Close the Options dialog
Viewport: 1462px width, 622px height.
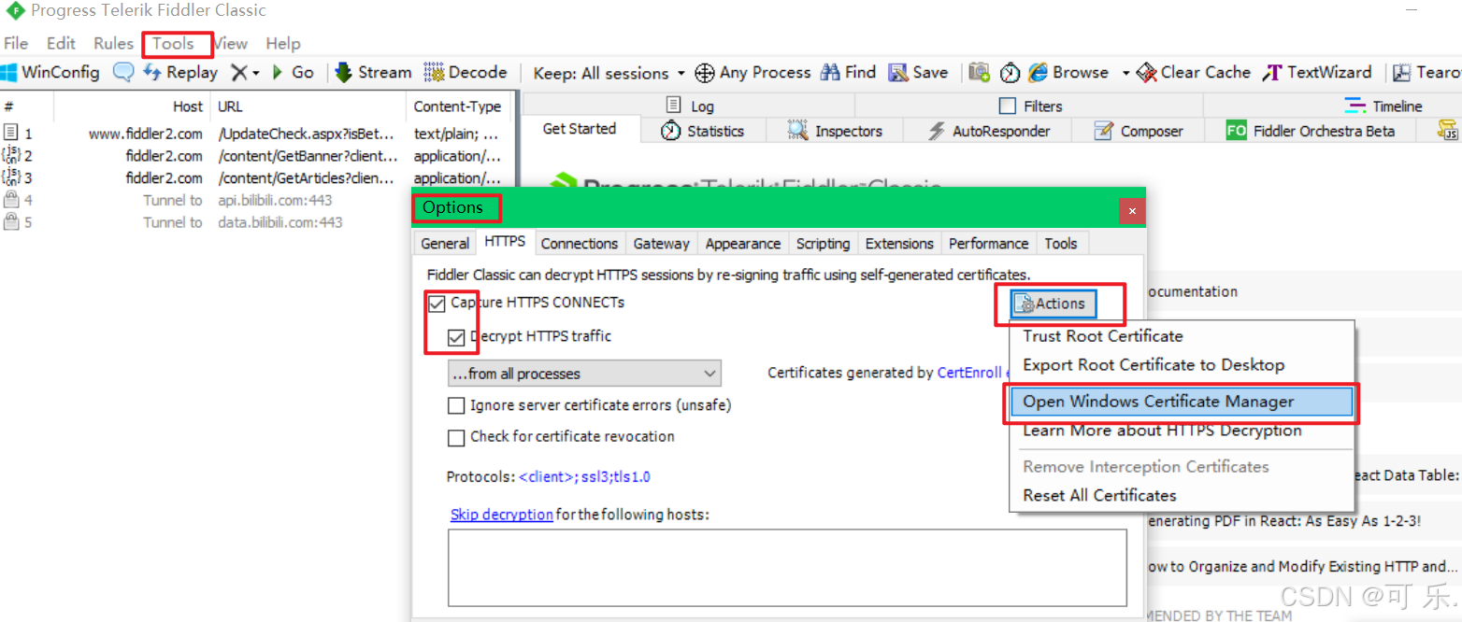(1132, 211)
